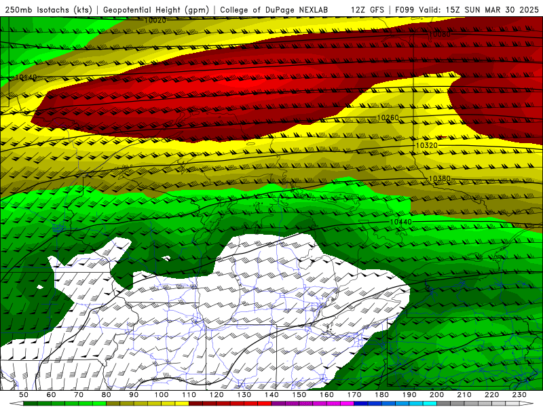Click the 110 value on the color scale
543x407 pixels.
coord(189,395)
